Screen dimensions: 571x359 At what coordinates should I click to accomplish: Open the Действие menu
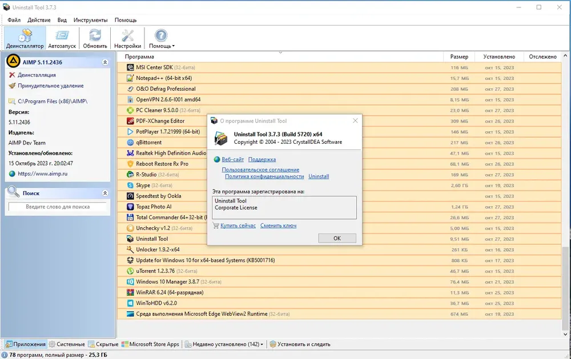pos(39,20)
